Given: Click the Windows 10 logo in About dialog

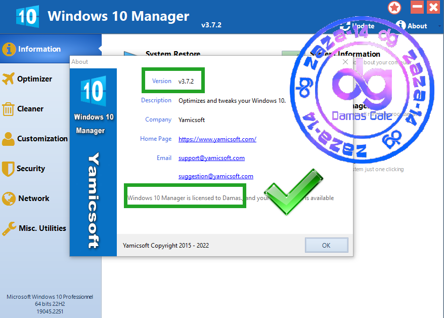Looking at the screenshot, I should (x=94, y=91).
